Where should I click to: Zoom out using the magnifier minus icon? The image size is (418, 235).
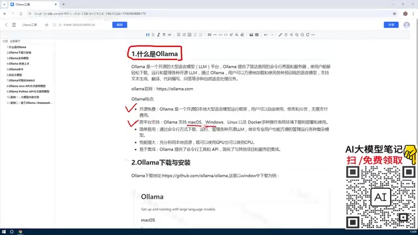(x=302, y=35)
